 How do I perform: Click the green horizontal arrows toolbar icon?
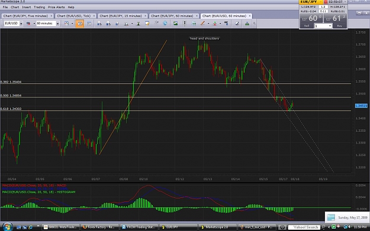[194, 23]
